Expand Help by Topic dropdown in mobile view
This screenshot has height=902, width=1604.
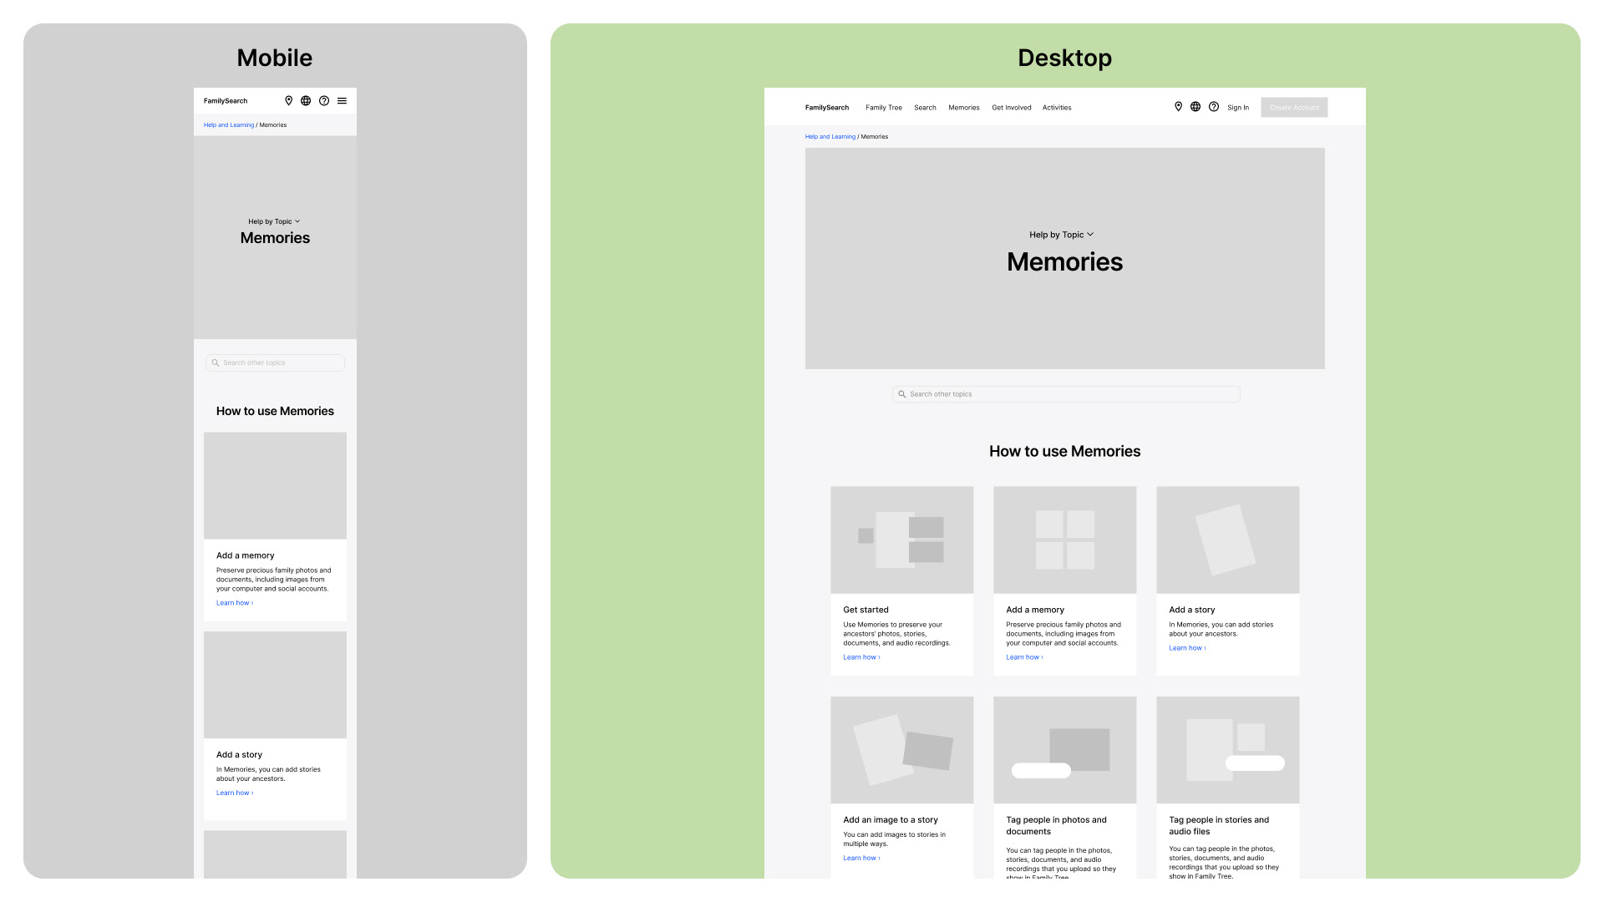[x=274, y=222]
